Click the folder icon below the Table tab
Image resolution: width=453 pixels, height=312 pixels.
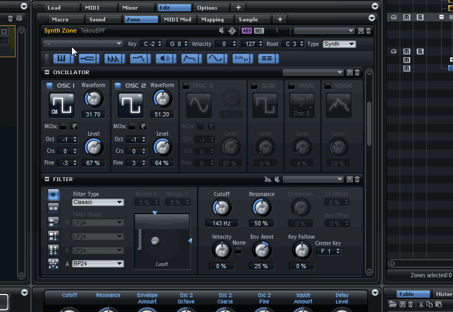(x=393, y=304)
